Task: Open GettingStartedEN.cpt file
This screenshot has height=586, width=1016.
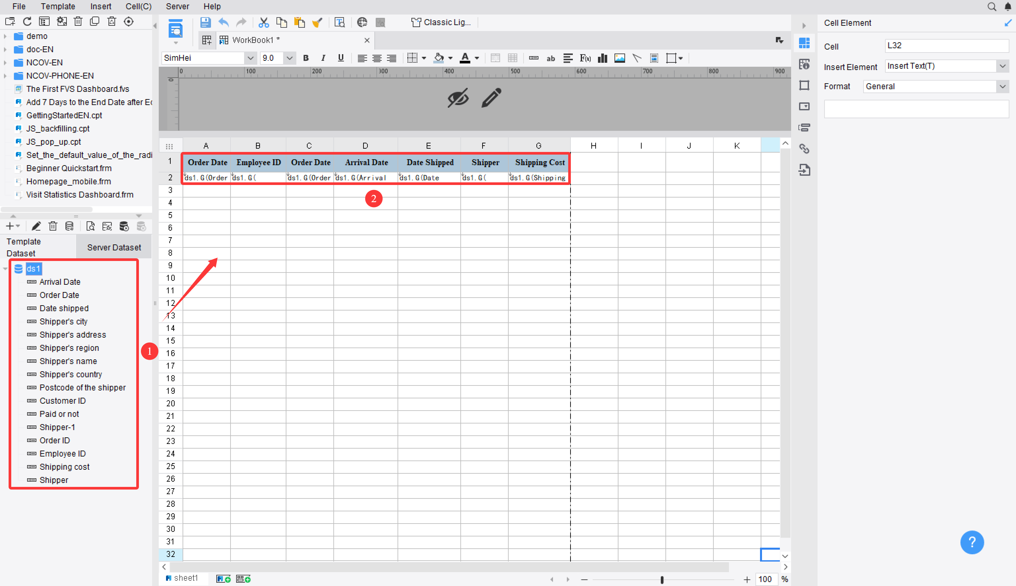Action: (64, 115)
